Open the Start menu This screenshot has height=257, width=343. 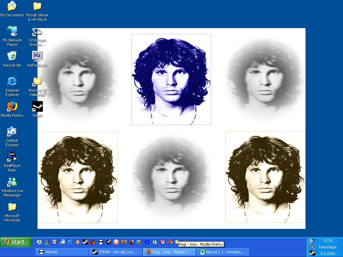16,242
